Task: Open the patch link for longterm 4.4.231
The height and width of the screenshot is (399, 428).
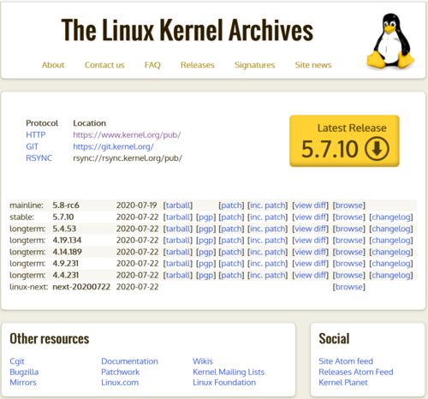Action: pos(231,275)
